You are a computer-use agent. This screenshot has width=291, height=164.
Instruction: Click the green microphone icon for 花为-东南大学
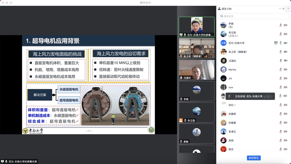(281, 43)
